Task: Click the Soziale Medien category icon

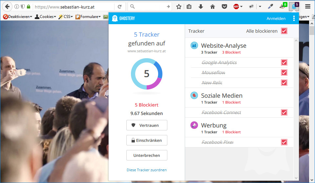Action: (x=194, y=95)
